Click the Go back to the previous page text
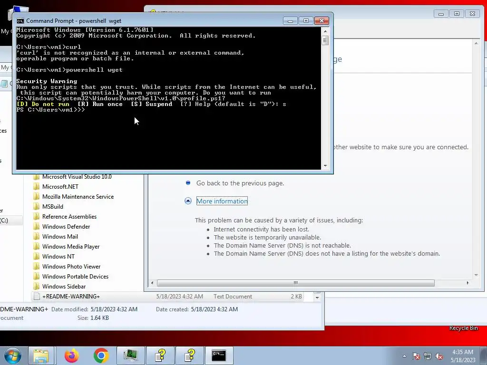 tap(240, 183)
